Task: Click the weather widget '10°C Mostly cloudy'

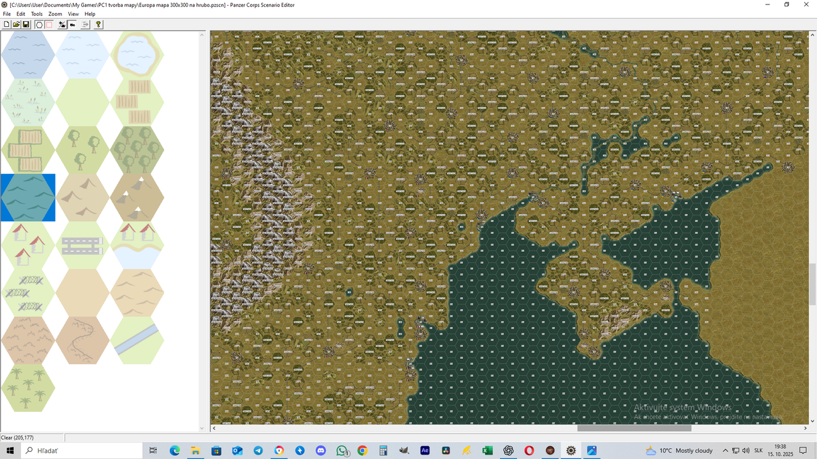Action: (679, 451)
